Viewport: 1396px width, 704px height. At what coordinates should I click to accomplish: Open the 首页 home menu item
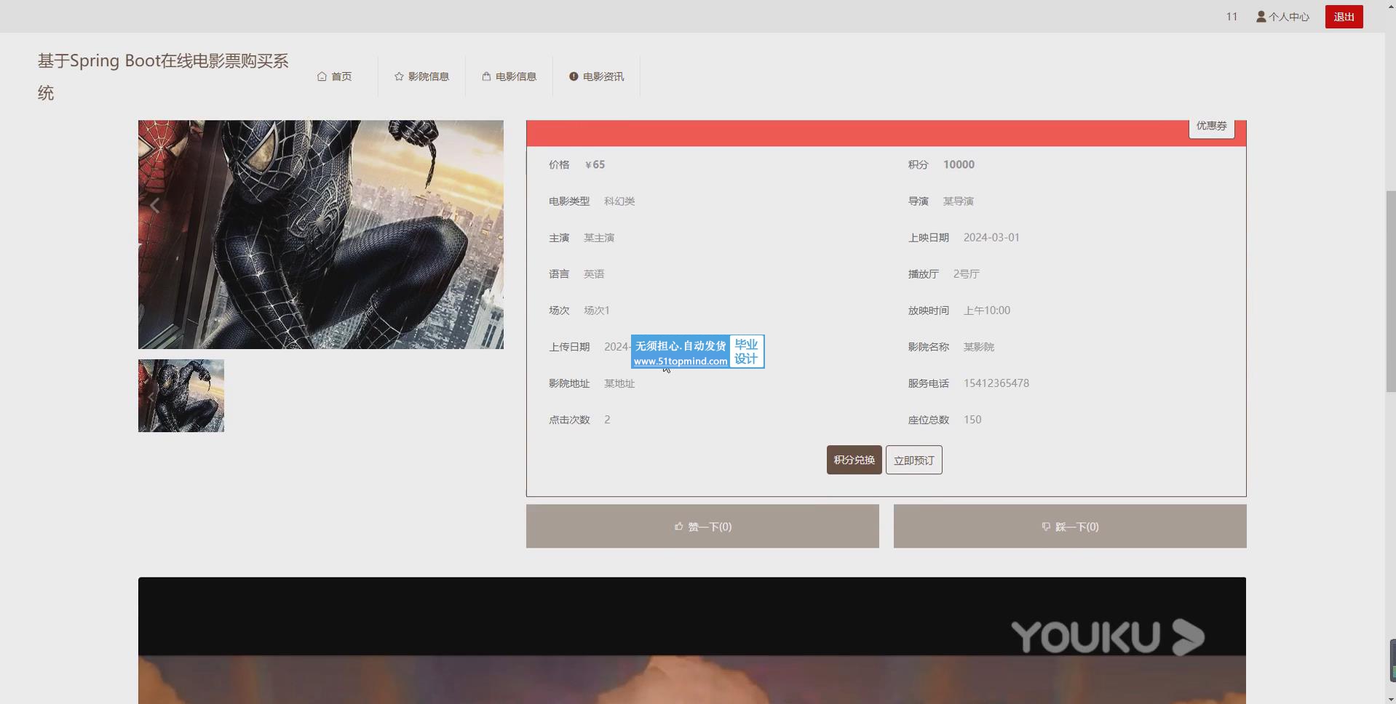pos(334,76)
